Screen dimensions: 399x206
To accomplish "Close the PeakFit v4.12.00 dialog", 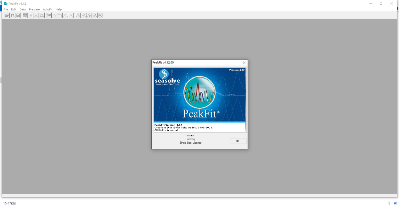I will (244, 63).
